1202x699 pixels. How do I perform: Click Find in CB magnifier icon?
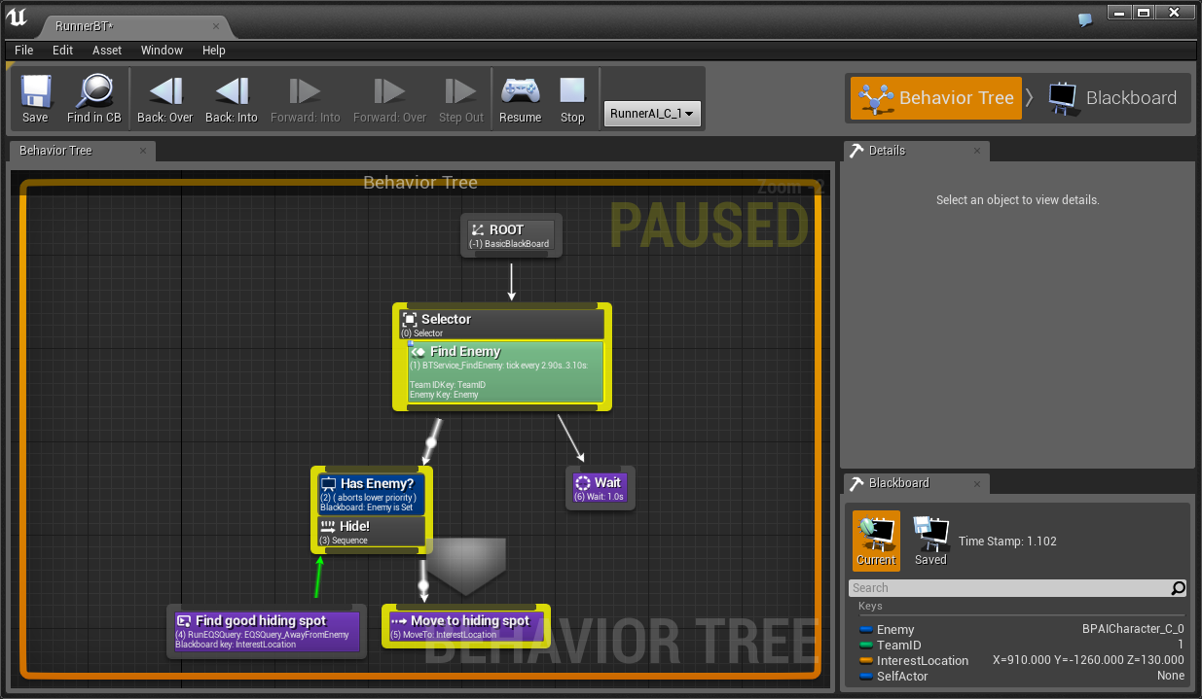coord(94,91)
